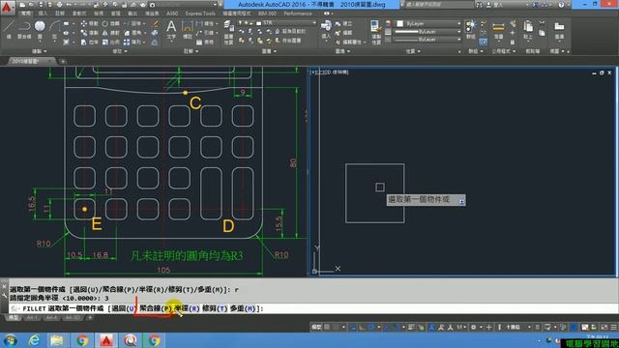Click the Plot/Print icon in quick access toolbar

pyautogui.click(x=59, y=5)
